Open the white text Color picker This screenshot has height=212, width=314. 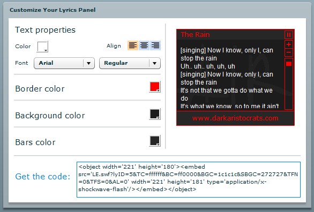(42, 47)
